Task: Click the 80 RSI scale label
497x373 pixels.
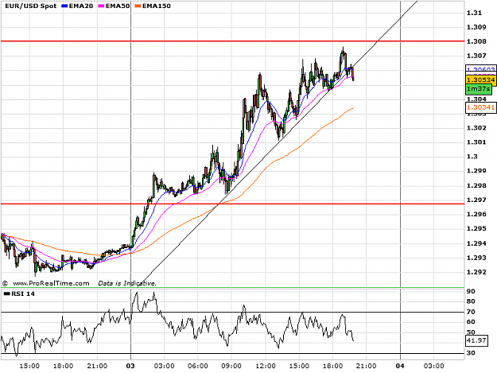Action: coord(471,301)
